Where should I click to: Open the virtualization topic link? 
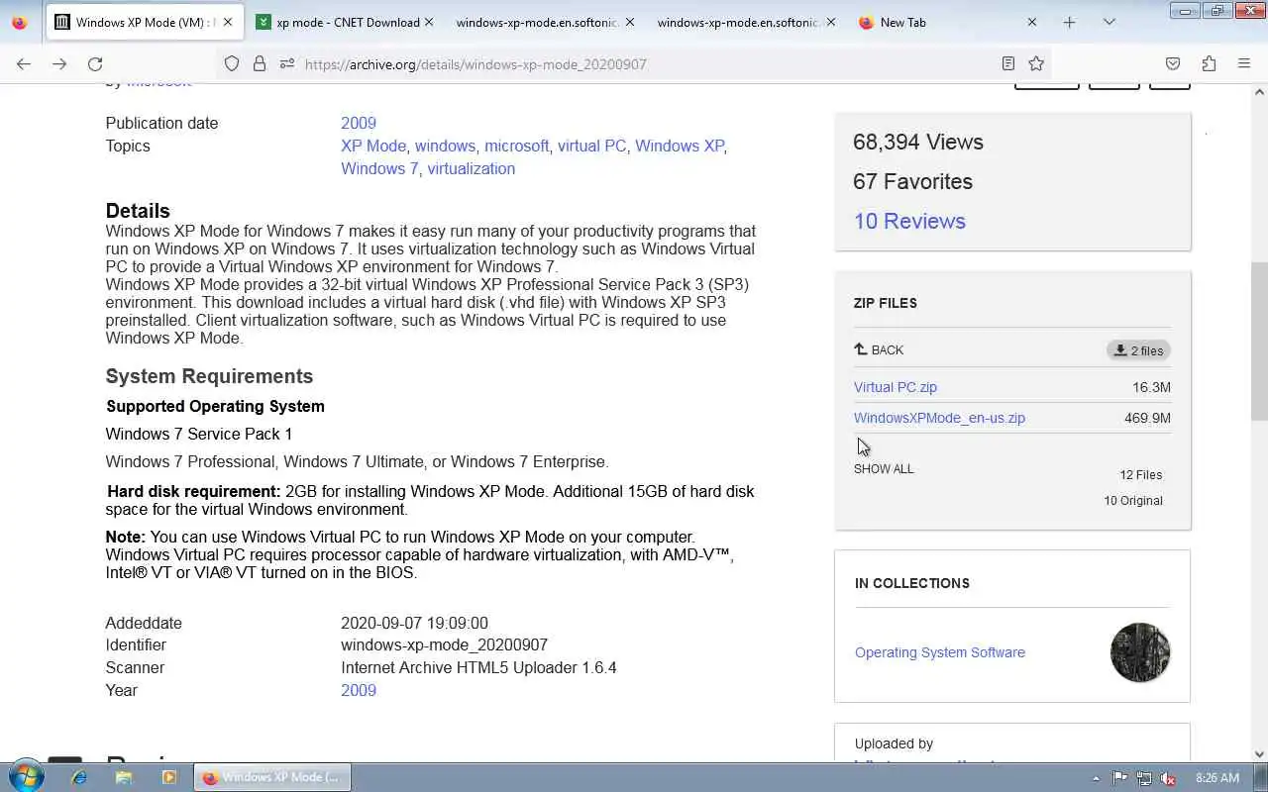tap(472, 168)
